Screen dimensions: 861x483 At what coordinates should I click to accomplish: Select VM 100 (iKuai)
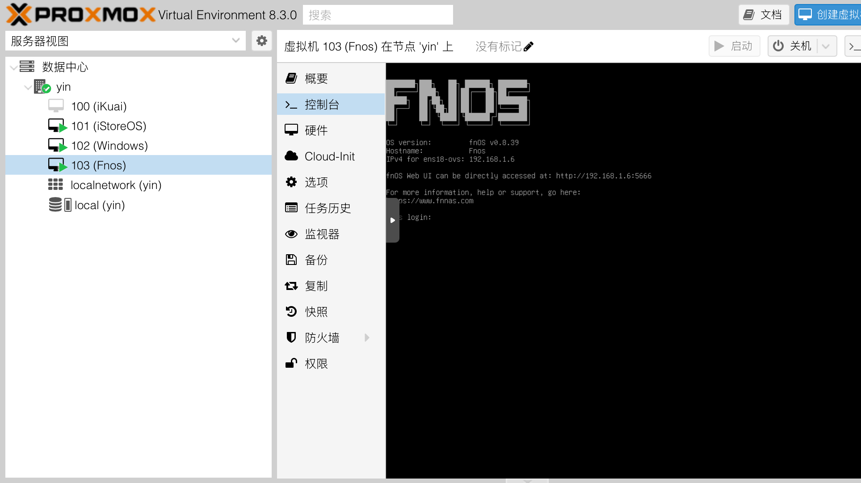(x=139, y=106)
